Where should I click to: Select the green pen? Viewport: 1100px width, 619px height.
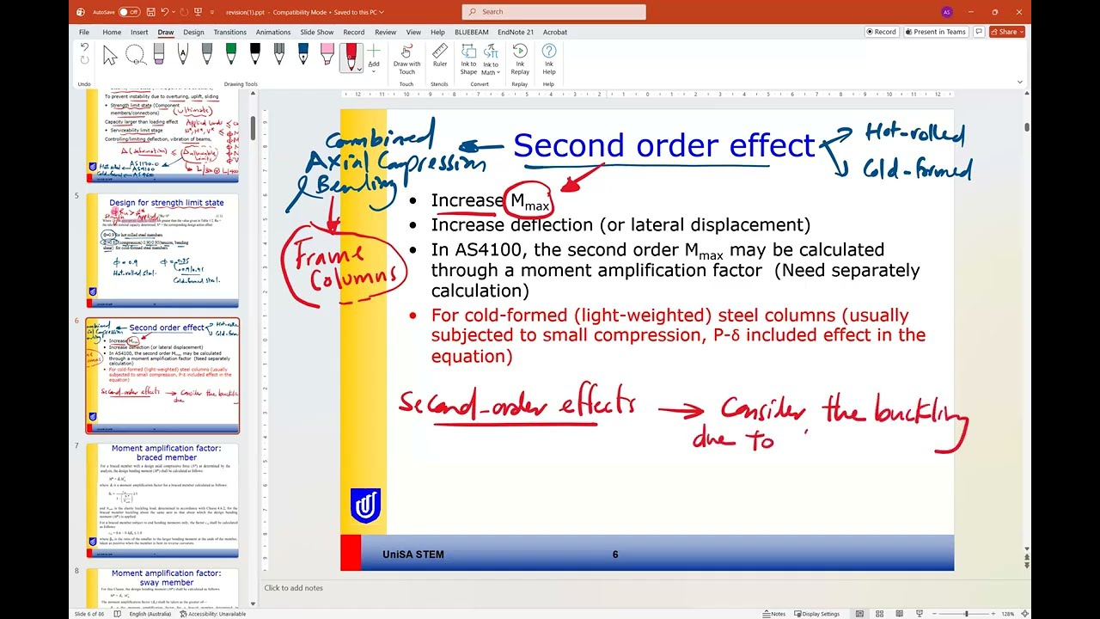point(231,56)
